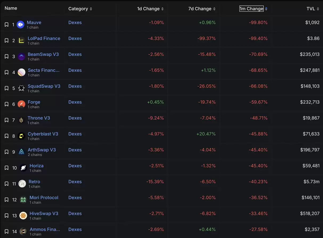Sort the table by Category column
The image size is (323, 238).
[91, 9]
